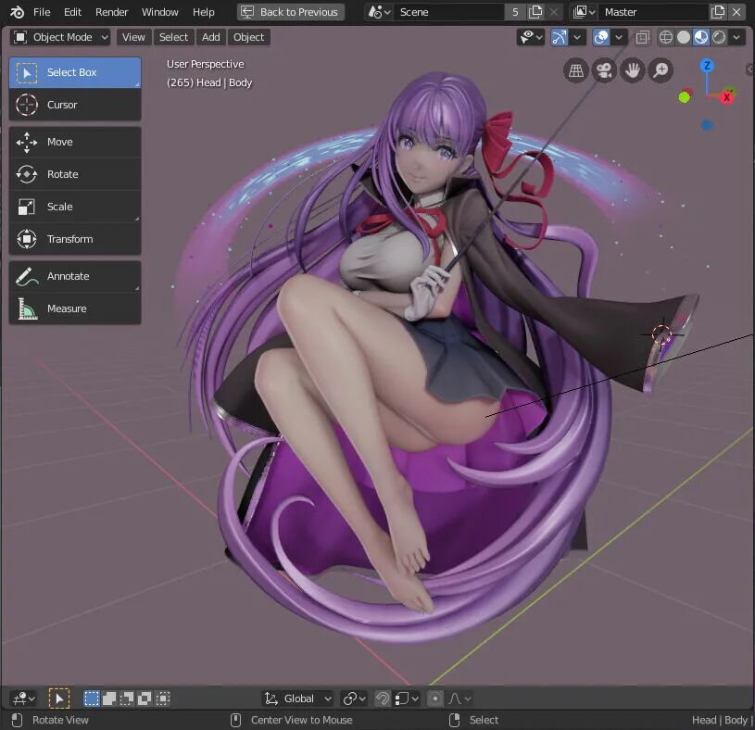This screenshot has height=730, width=755.
Task: Select the Rotate tool
Action: (75, 174)
